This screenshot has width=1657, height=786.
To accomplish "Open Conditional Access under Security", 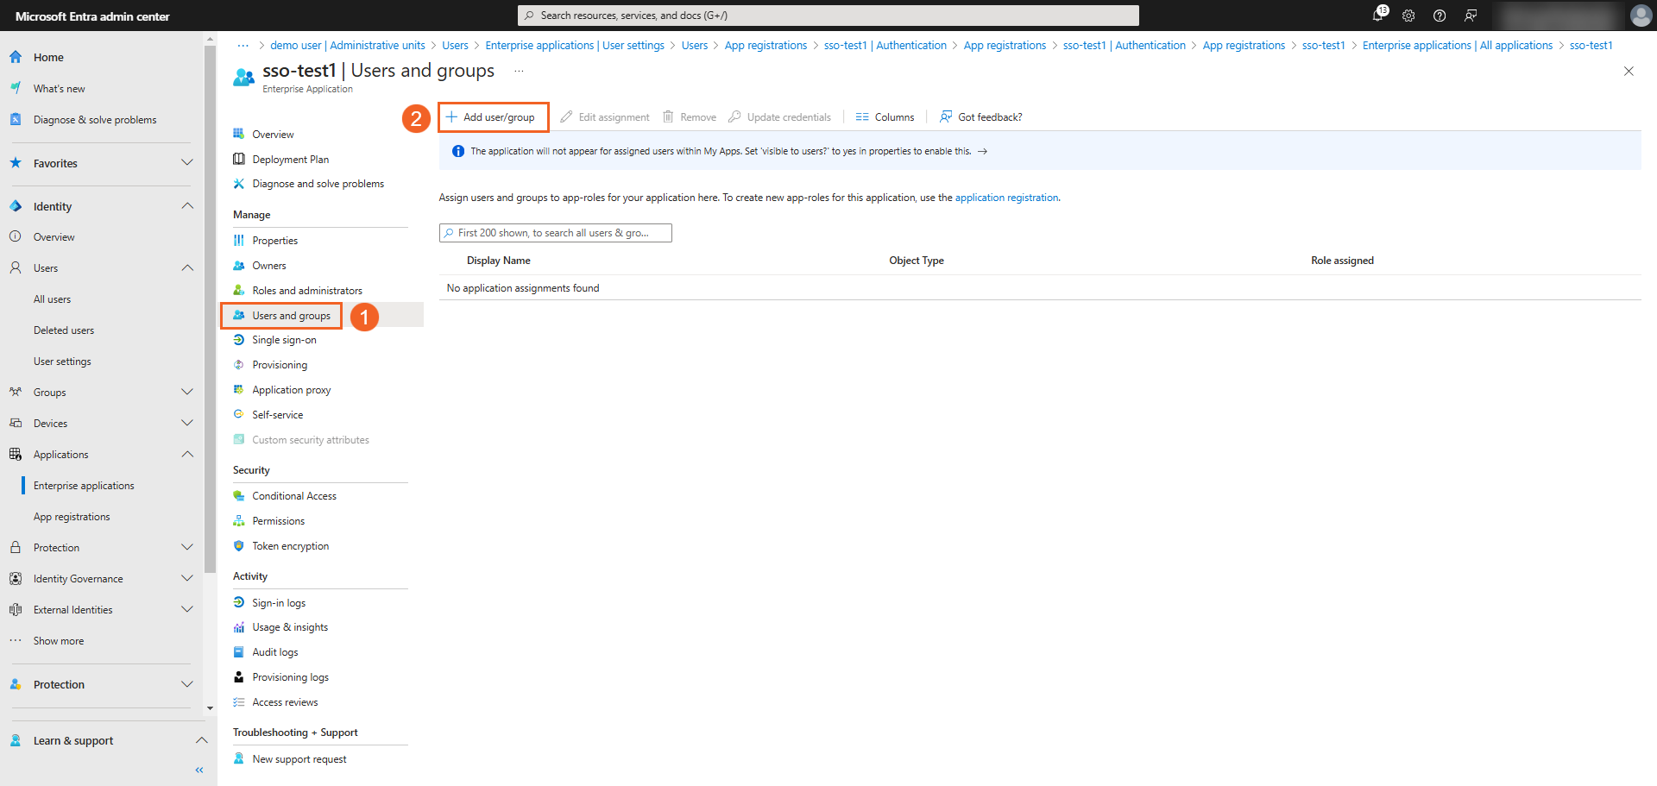I will tap(293, 496).
